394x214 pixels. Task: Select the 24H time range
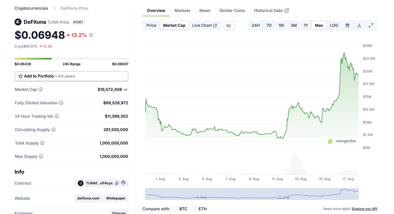point(256,25)
